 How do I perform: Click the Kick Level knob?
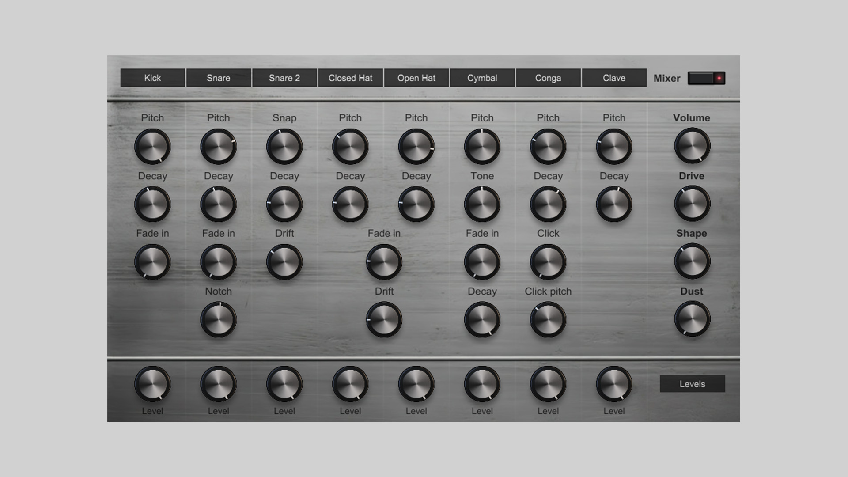152,384
